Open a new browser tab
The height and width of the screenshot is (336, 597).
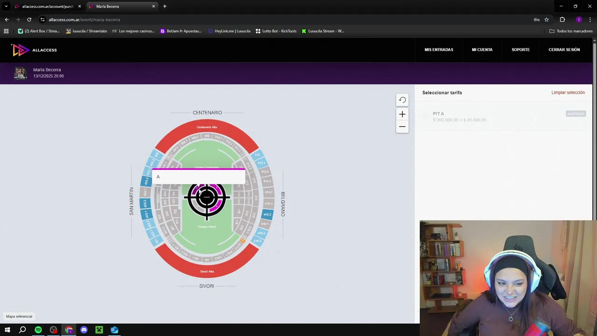[x=165, y=7]
